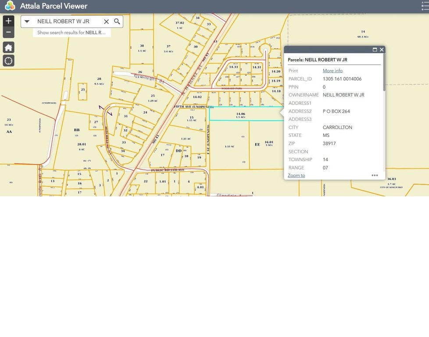
Task: Zoom out of the map
Action: click(8, 32)
